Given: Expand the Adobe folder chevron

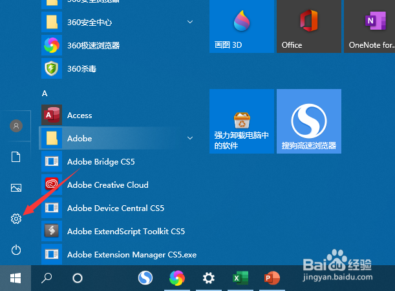Looking at the screenshot, I should point(190,138).
